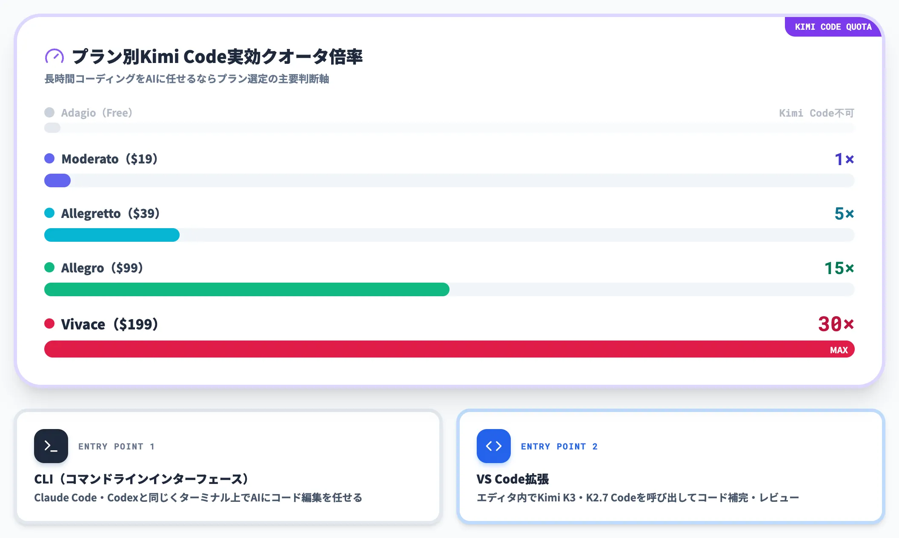The height and width of the screenshot is (538, 899).
Task: Click the Kimi K3・K2.7 Code description text
Action: (638, 498)
